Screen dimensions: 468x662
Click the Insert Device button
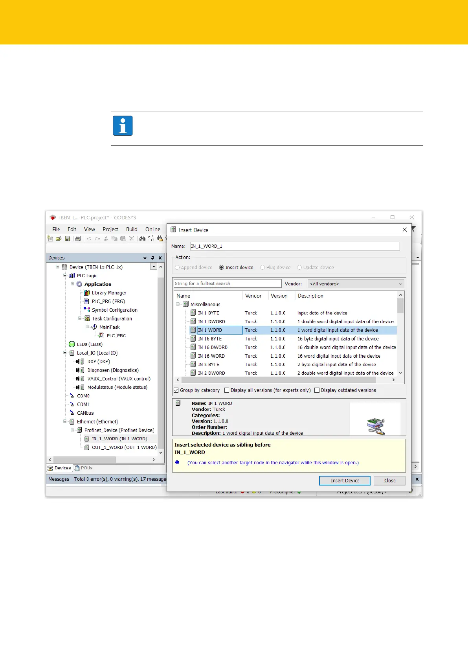pos(345,480)
